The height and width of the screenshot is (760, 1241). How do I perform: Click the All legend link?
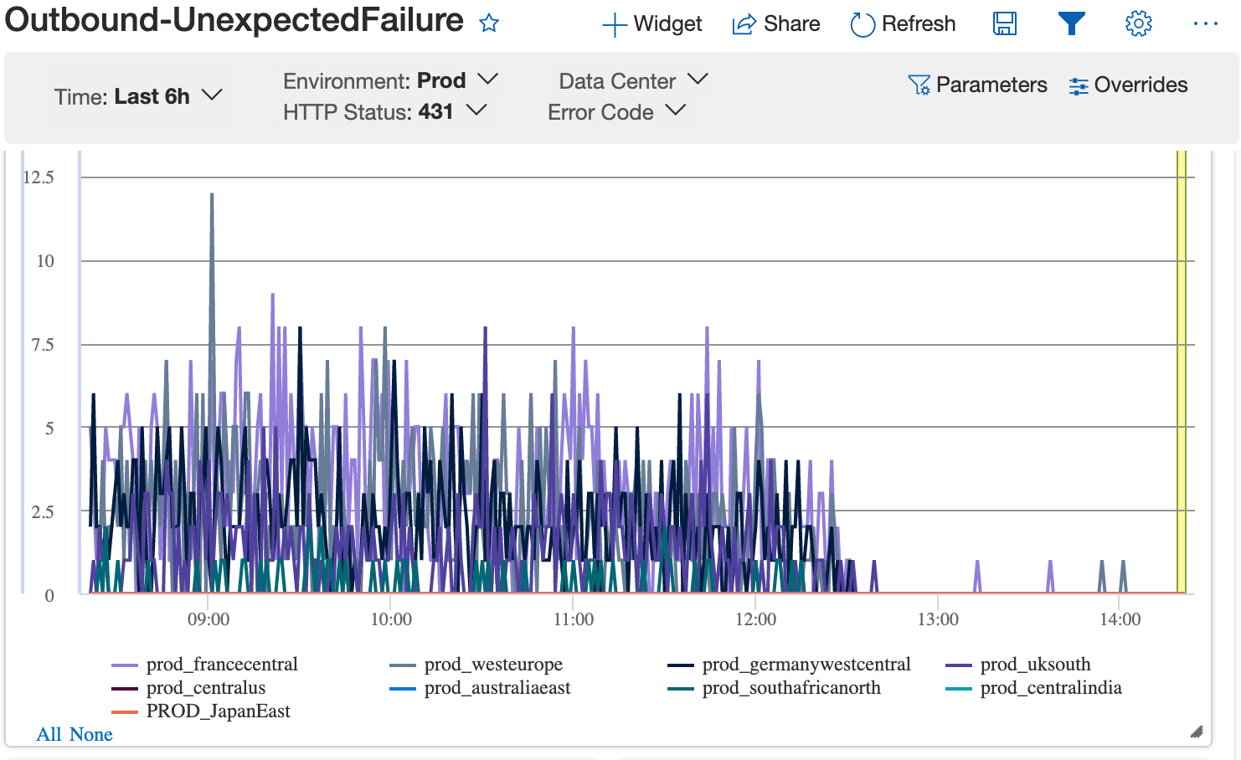click(49, 735)
